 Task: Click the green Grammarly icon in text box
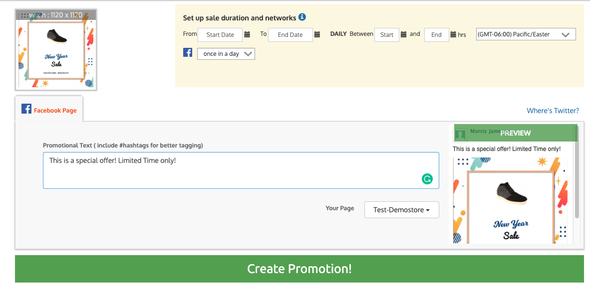tap(427, 179)
